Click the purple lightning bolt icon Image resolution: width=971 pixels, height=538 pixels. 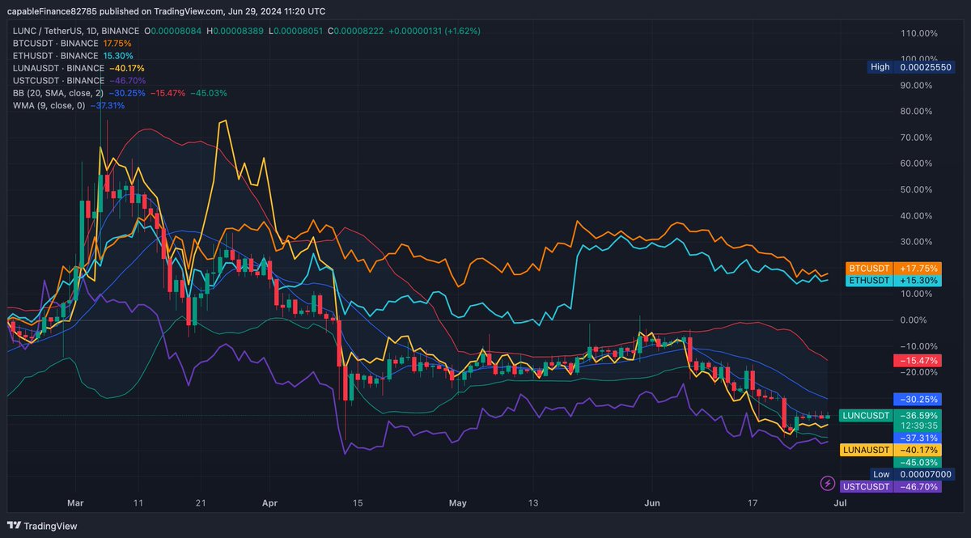pyautogui.click(x=827, y=483)
